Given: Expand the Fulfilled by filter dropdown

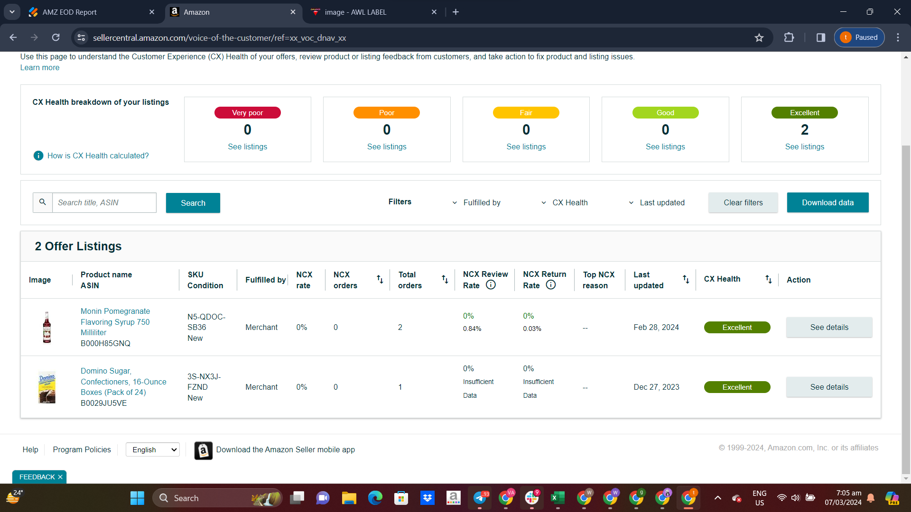Looking at the screenshot, I should (x=477, y=202).
